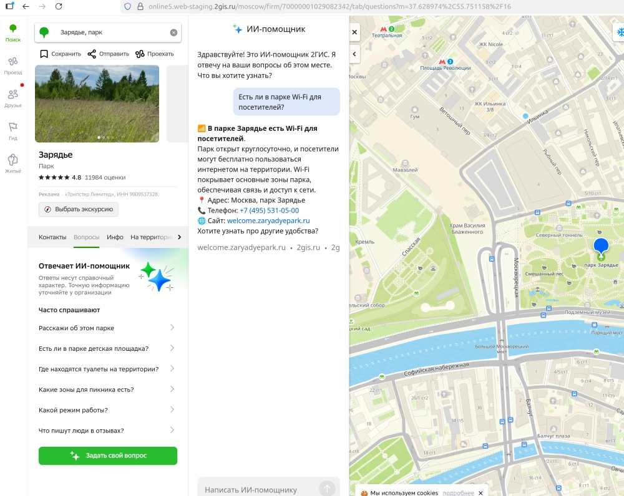Collapse the side panel with left chevron

coord(354,54)
